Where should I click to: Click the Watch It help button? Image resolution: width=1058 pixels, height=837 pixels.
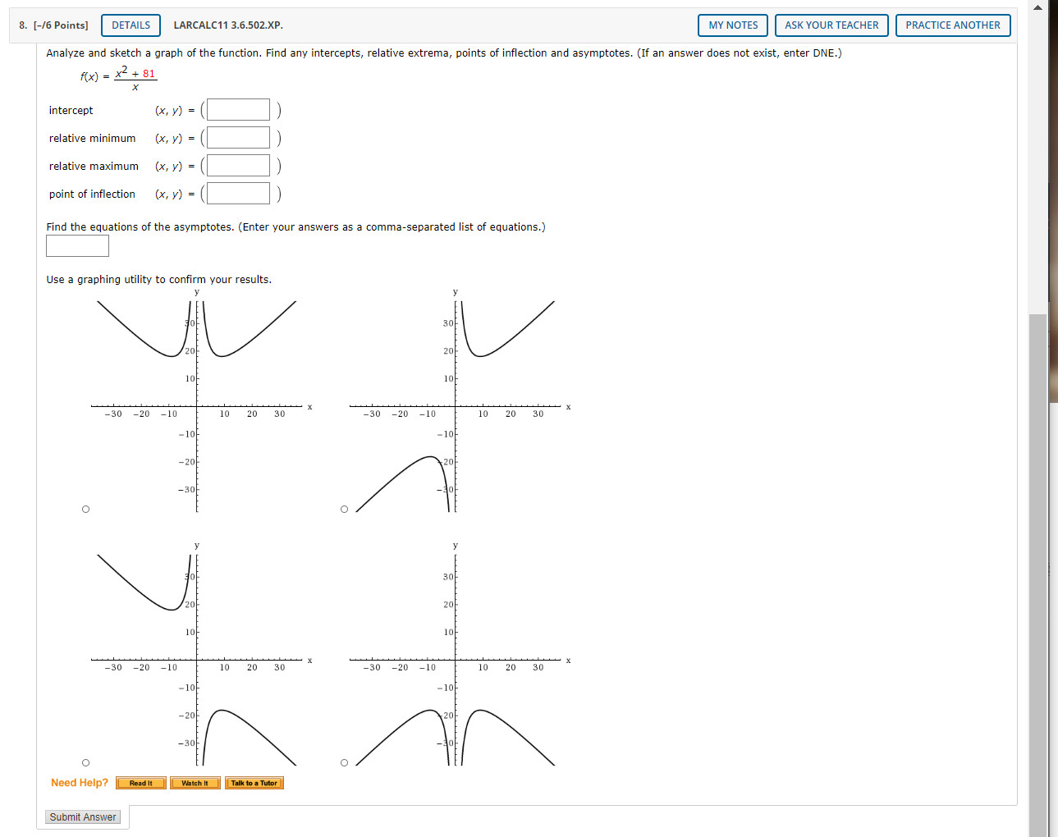(195, 783)
